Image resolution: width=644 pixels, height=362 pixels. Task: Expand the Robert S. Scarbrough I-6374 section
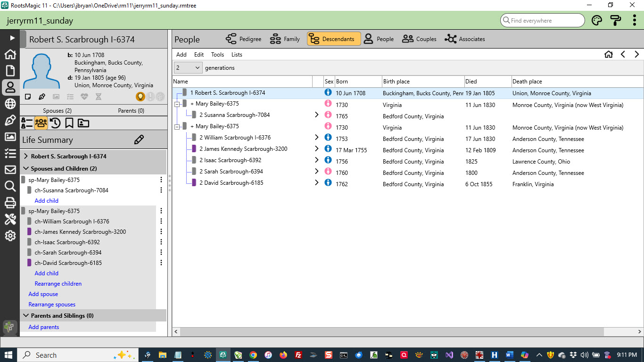(26, 156)
